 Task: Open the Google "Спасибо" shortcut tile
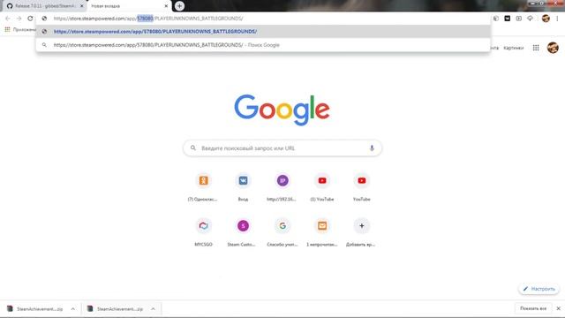point(282,226)
